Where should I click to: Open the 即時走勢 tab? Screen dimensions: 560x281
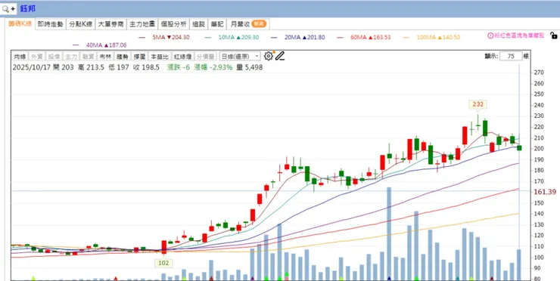(50, 24)
